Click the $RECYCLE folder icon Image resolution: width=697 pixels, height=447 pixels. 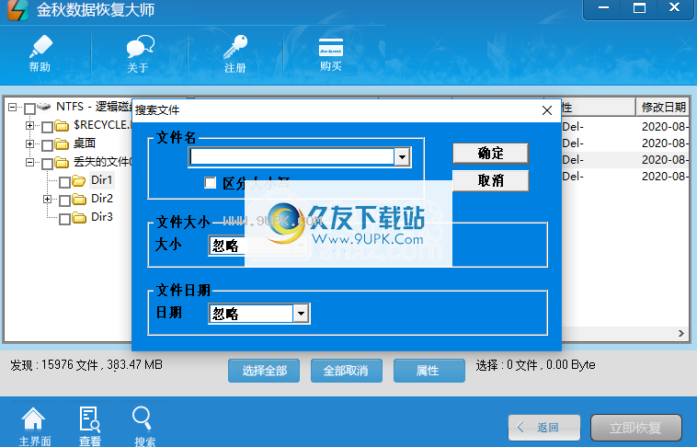coord(62,126)
